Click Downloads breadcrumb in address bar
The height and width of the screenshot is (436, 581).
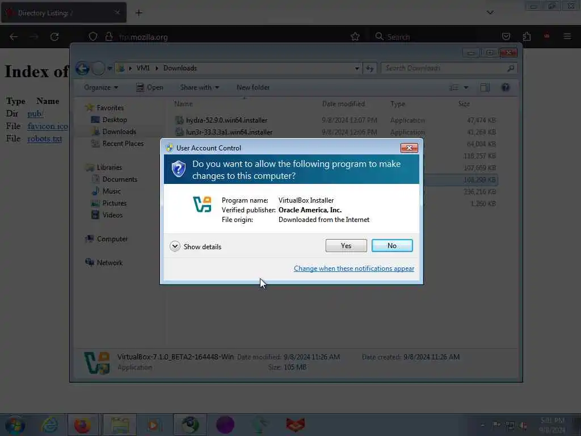[180, 68]
